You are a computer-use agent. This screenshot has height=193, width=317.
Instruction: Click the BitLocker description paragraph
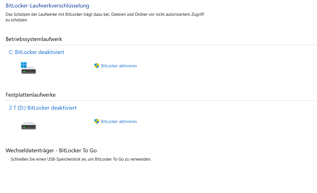(x=105, y=17)
